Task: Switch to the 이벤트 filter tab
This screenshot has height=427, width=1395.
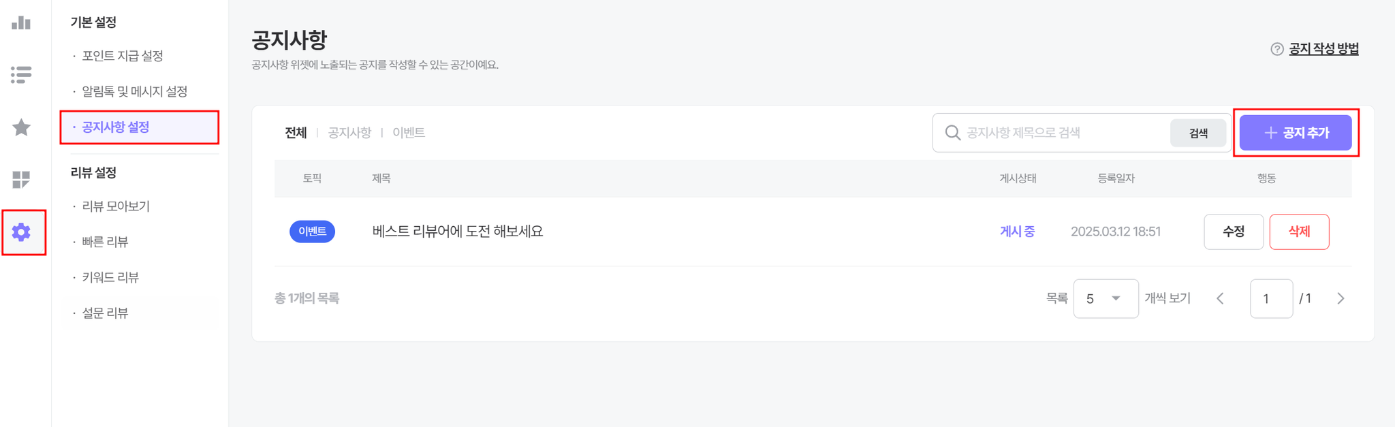Action: pos(409,133)
